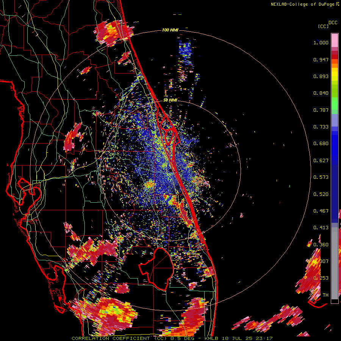Click the 0.413 scale value

[321, 228]
